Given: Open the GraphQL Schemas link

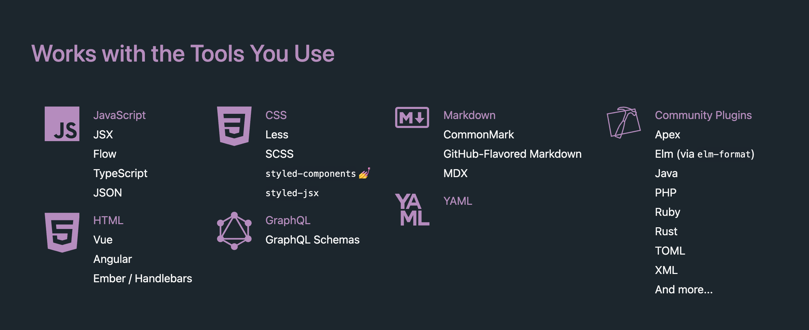Looking at the screenshot, I should click(312, 240).
